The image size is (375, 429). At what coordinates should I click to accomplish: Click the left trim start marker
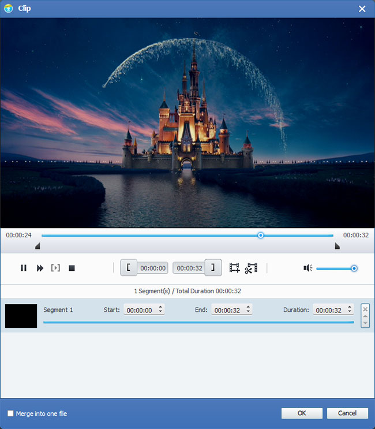(37, 246)
